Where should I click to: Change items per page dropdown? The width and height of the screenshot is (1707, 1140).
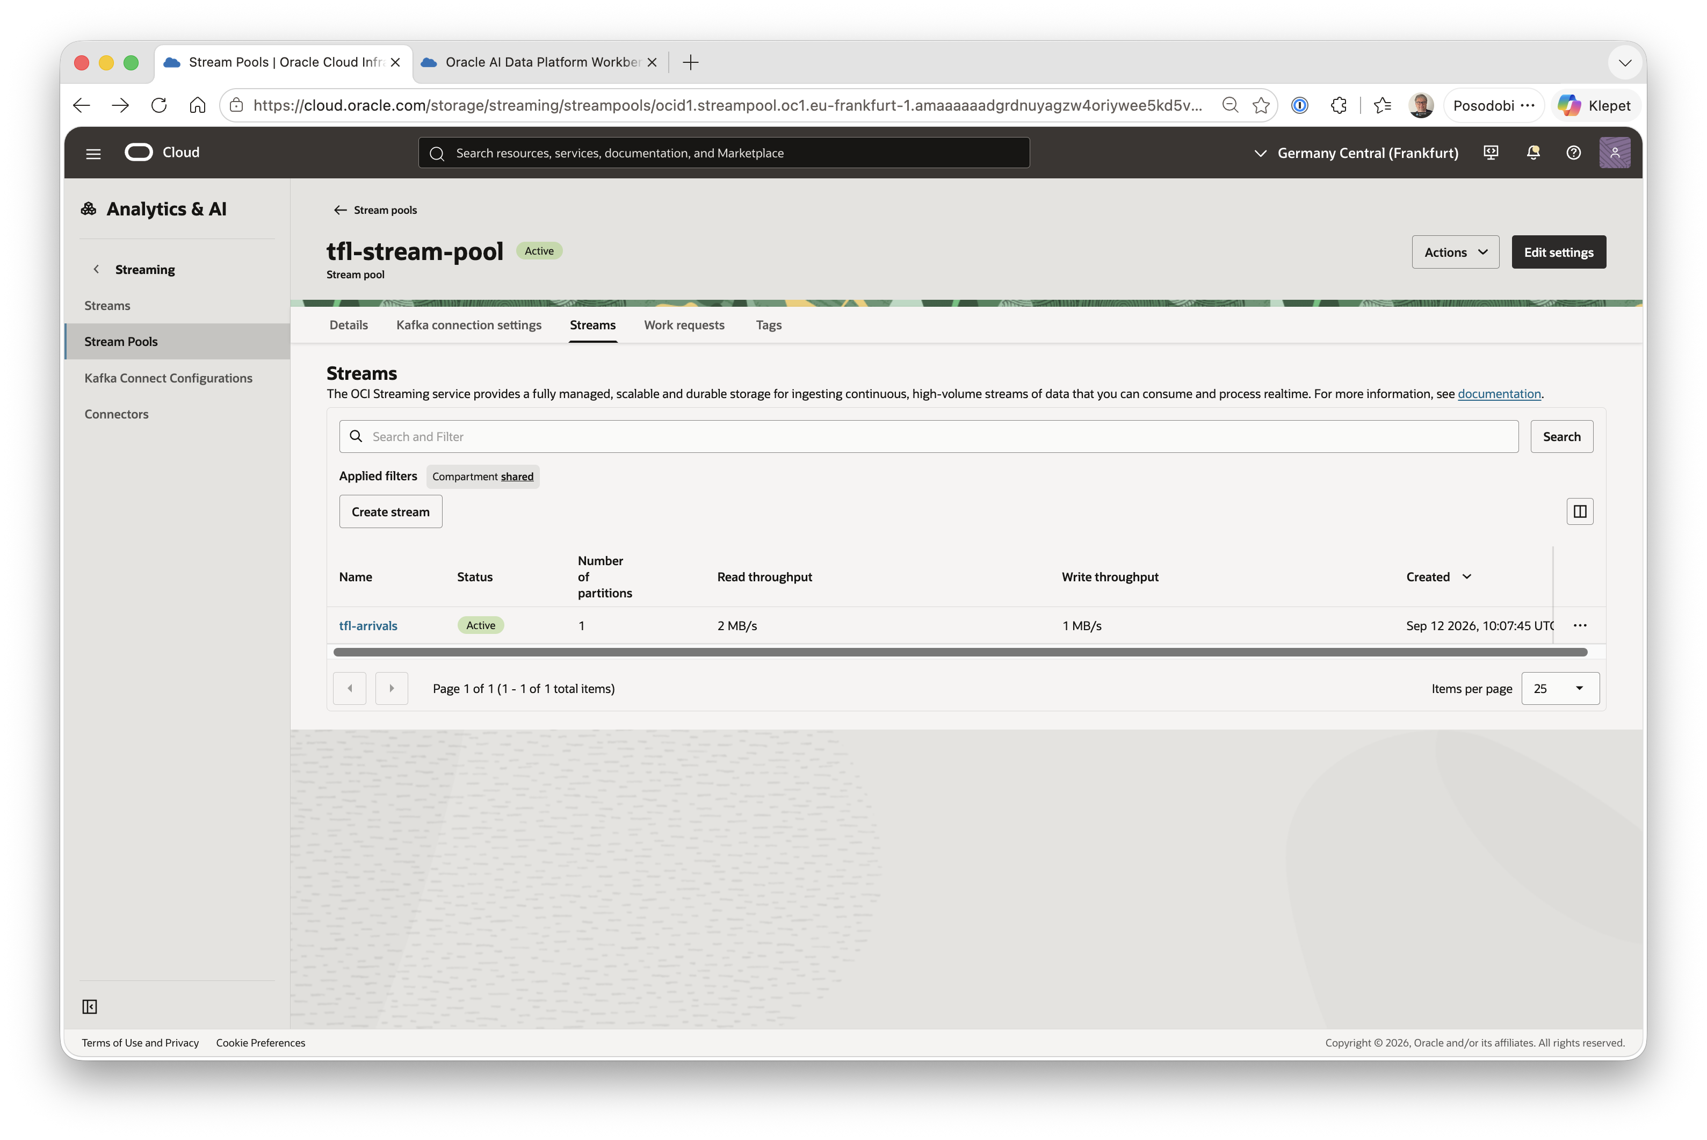1559,688
